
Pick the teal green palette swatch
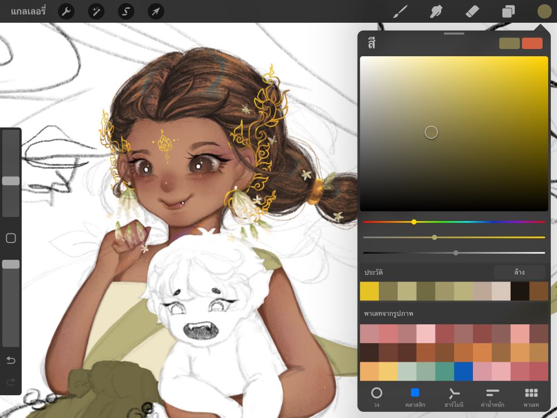444,371
